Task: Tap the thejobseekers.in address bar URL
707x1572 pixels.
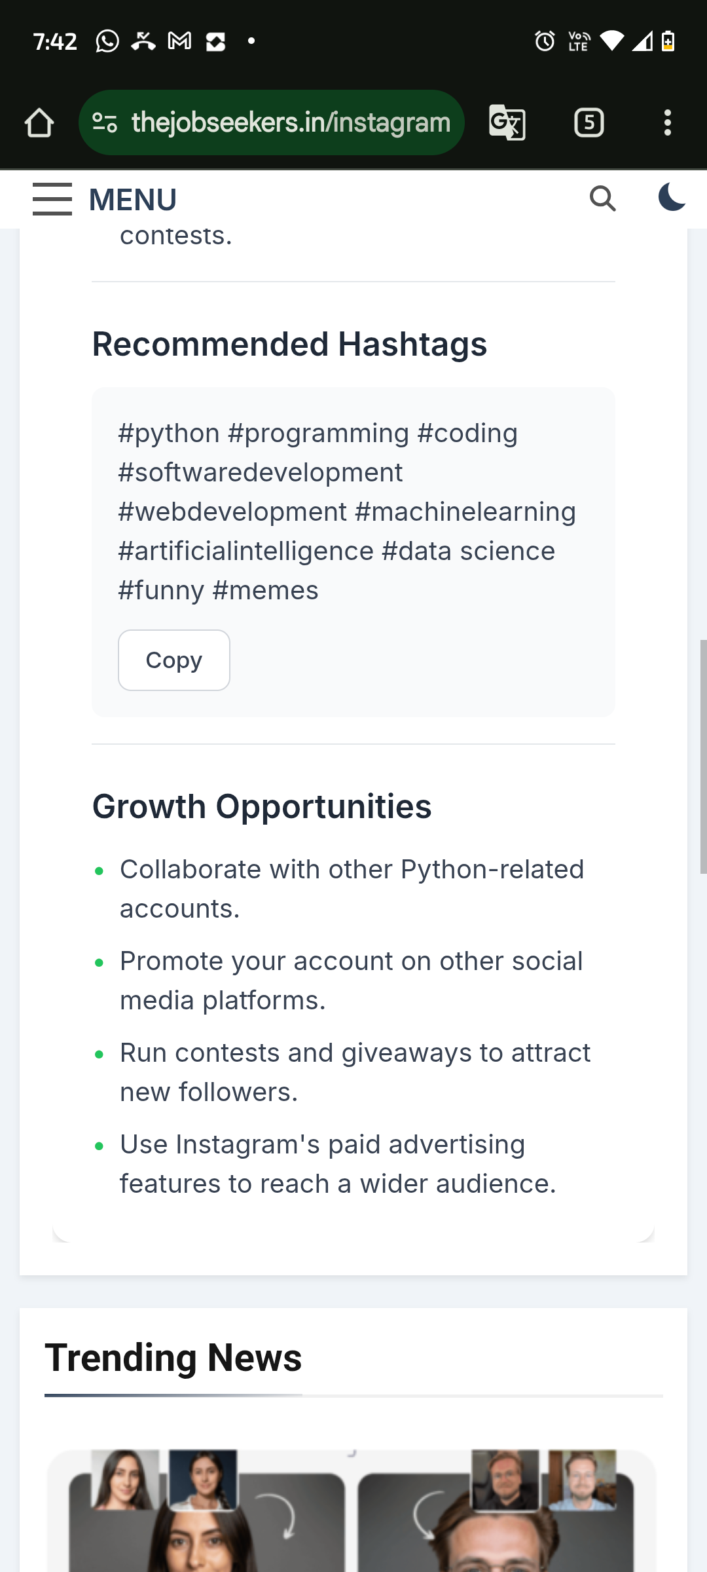Action: [x=291, y=122]
